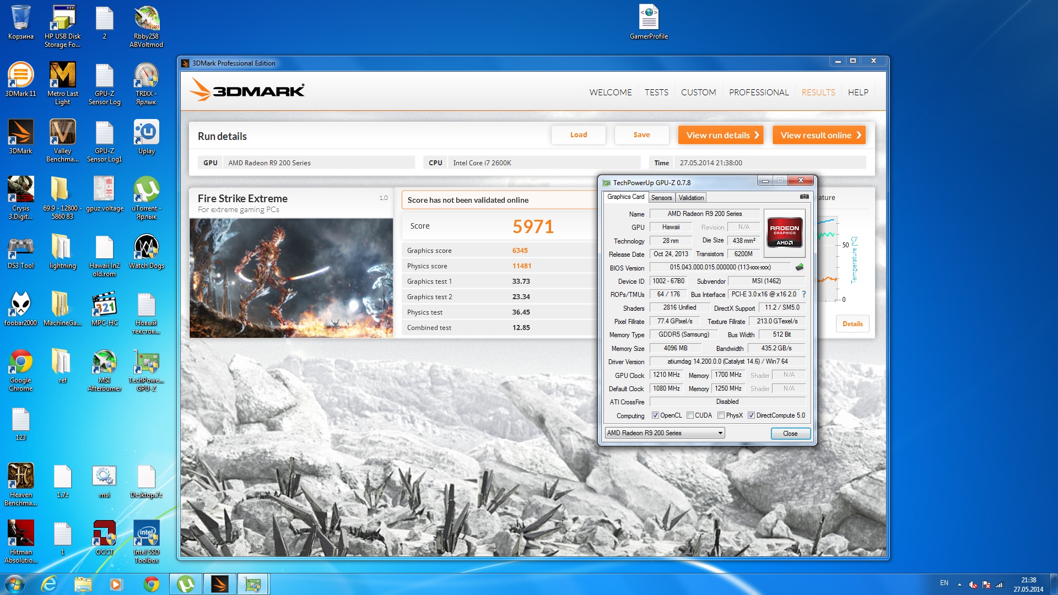The height and width of the screenshot is (595, 1058).
Task: Toggle the PhysX checkbox
Action: [x=721, y=415]
